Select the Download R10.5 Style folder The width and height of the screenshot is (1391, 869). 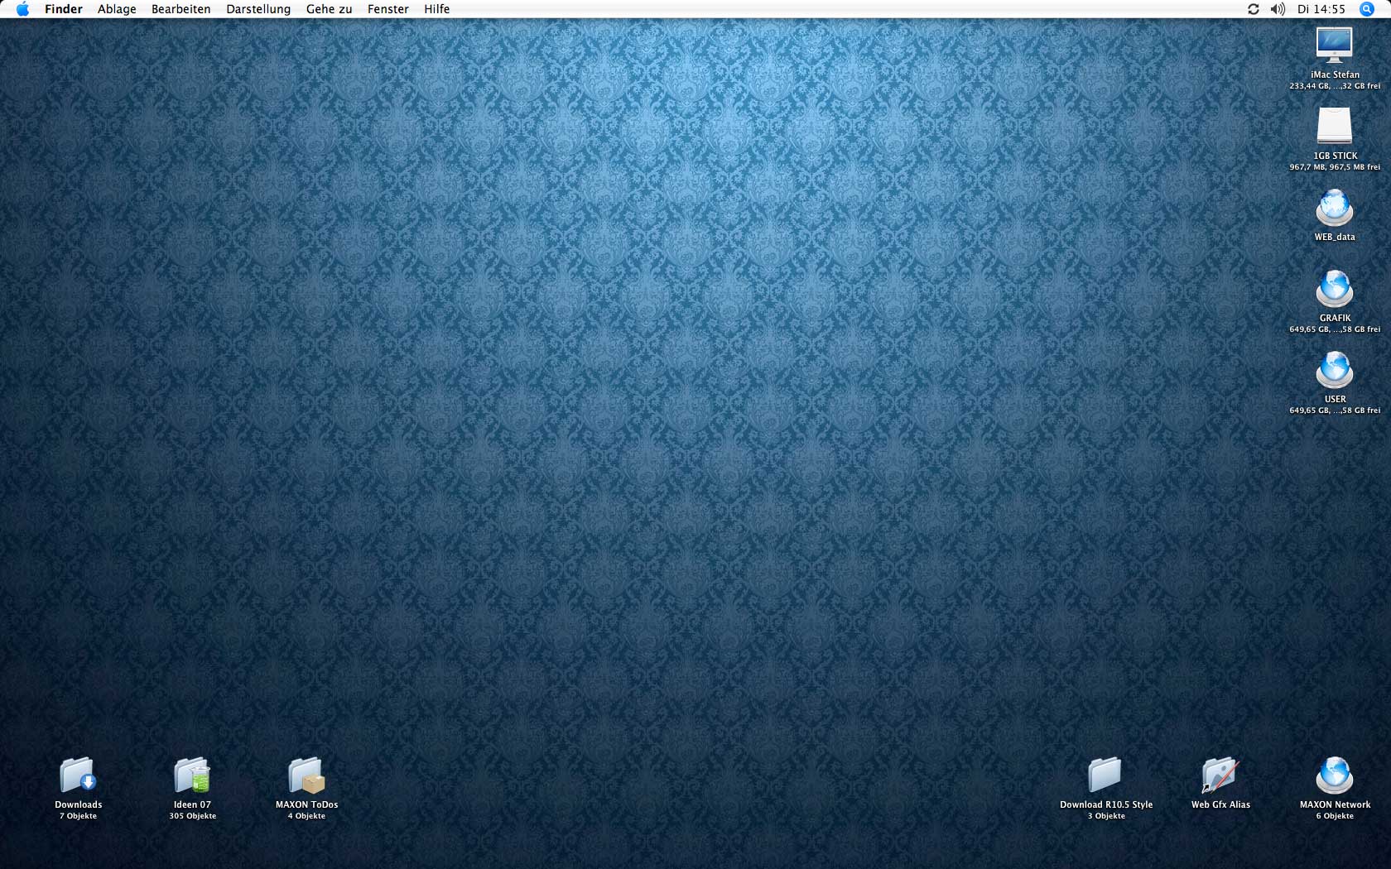coord(1105,775)
